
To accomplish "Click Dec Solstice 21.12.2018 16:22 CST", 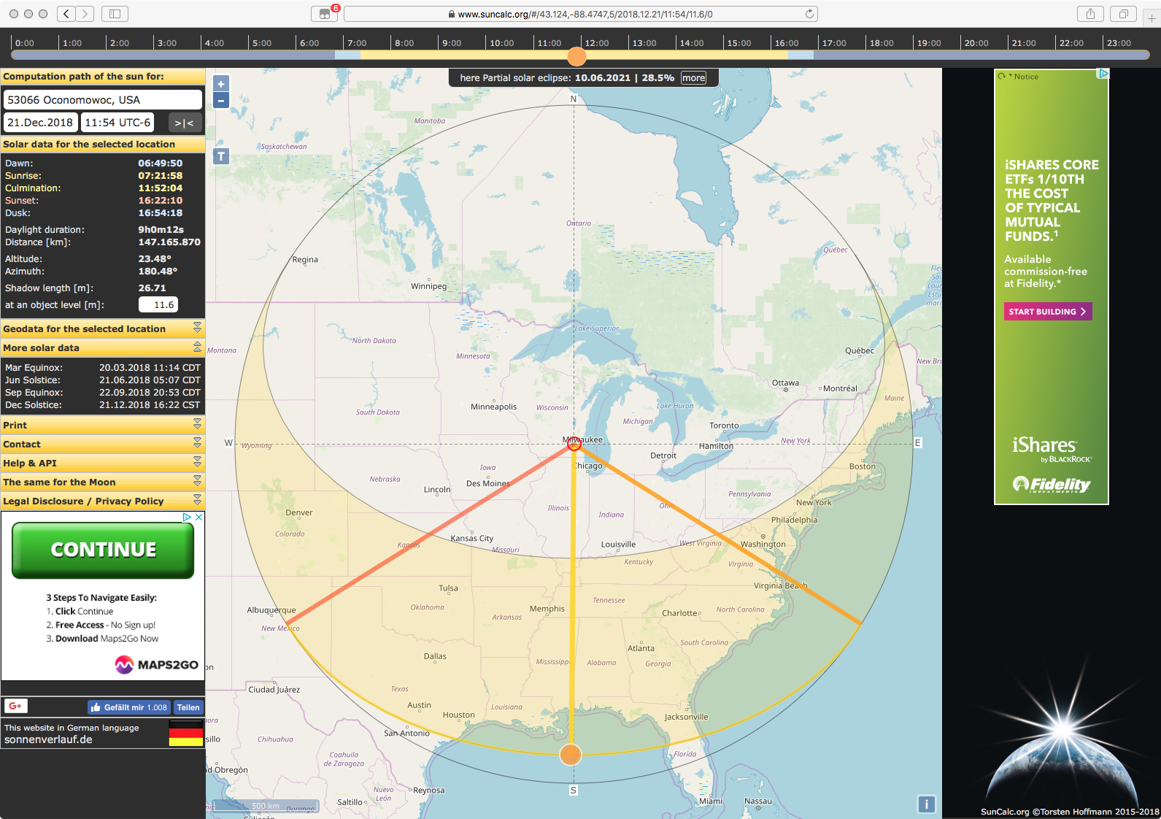I will point(150,405).
